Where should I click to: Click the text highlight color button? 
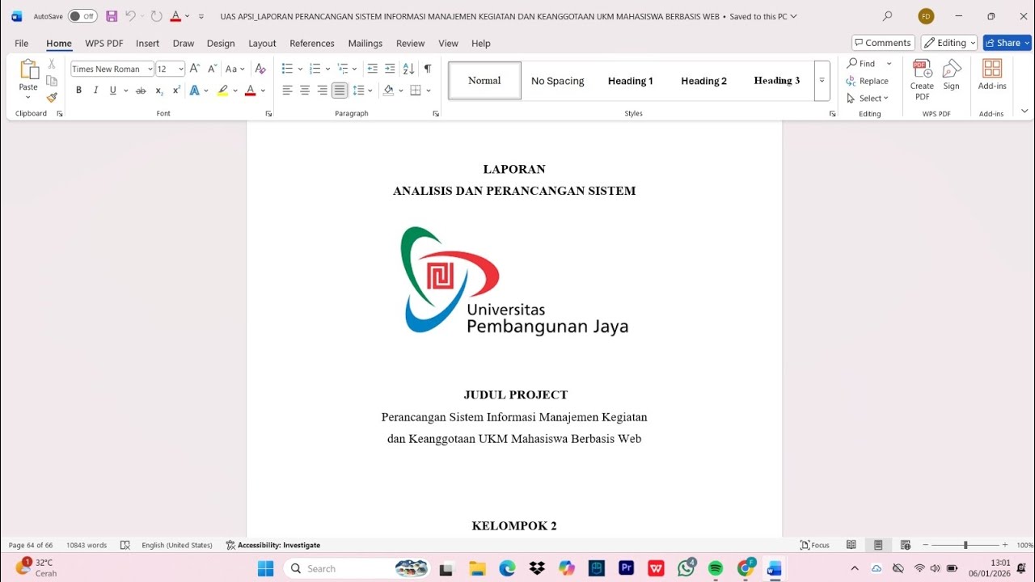coord(222,91)
